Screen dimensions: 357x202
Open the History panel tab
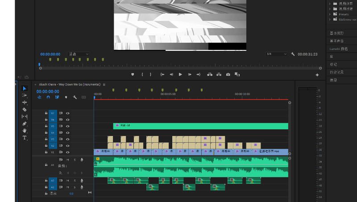click(337, 72)
